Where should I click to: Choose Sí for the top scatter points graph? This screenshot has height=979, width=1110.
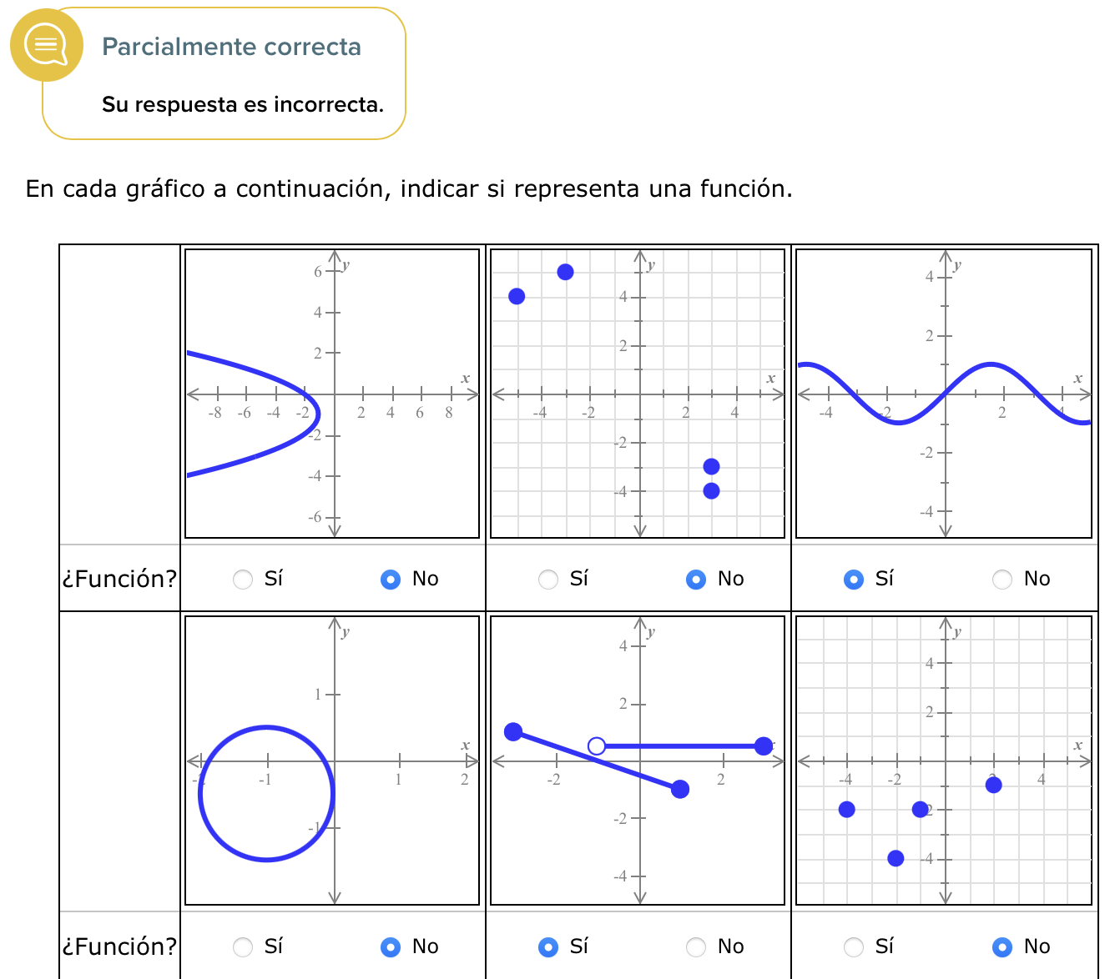548,579
